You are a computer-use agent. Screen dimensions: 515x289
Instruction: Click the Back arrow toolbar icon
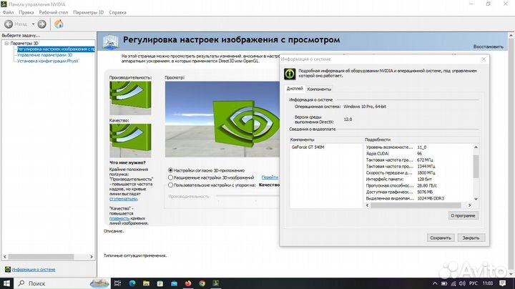click(9, 24)
